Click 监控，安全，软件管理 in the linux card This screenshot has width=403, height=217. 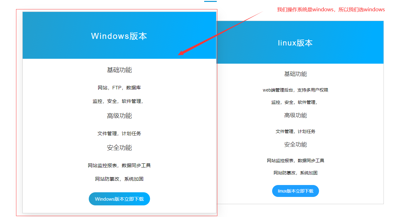click(x=294, y=102)
